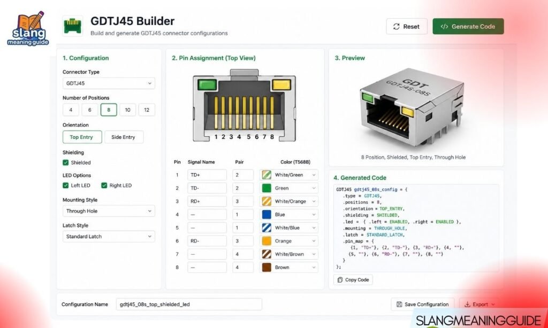Open the Mounting Style dropdown
This screenshot has width=548, height=328.
coord(109,211)
